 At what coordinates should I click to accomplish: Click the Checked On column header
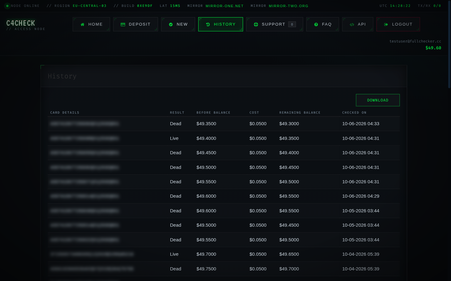pos(354,113)
